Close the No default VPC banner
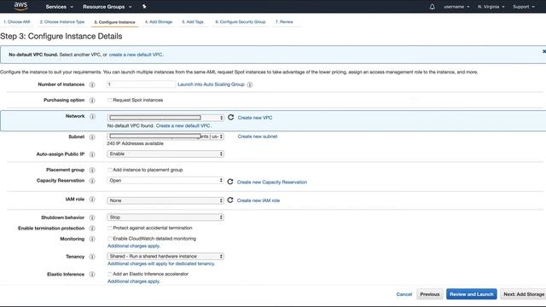 tap(544, 51)
